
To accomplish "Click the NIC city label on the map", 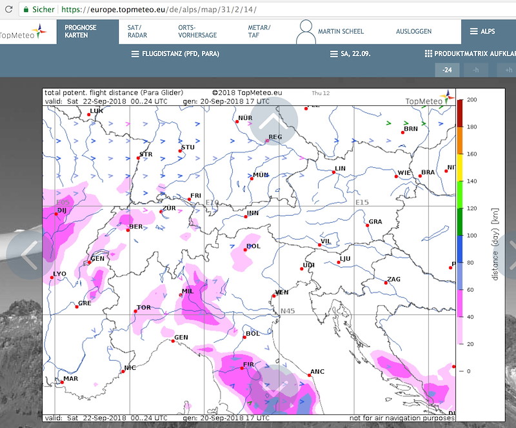I will [x=130, y=368].
